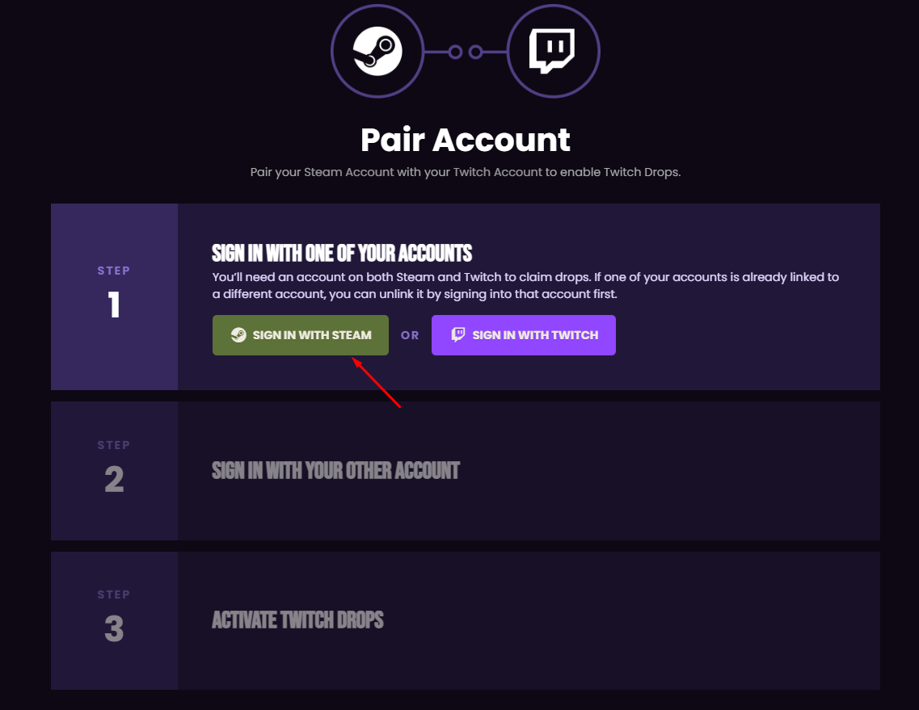Click the subtitle about enabling Twitch Drops
This screenshot has width=919, height=710.
tap(466, 172)
